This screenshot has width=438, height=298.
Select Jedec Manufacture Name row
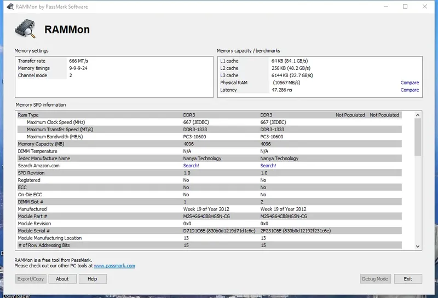click(210, 159)
